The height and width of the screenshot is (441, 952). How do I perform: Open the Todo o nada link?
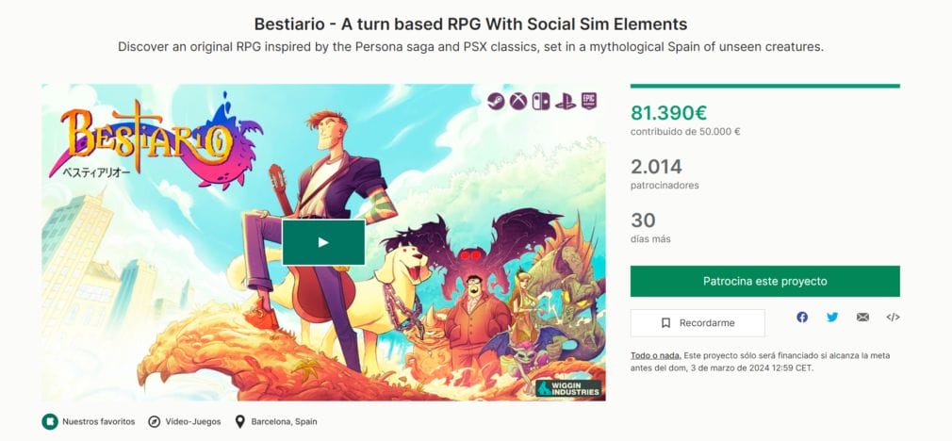[654, 355]
